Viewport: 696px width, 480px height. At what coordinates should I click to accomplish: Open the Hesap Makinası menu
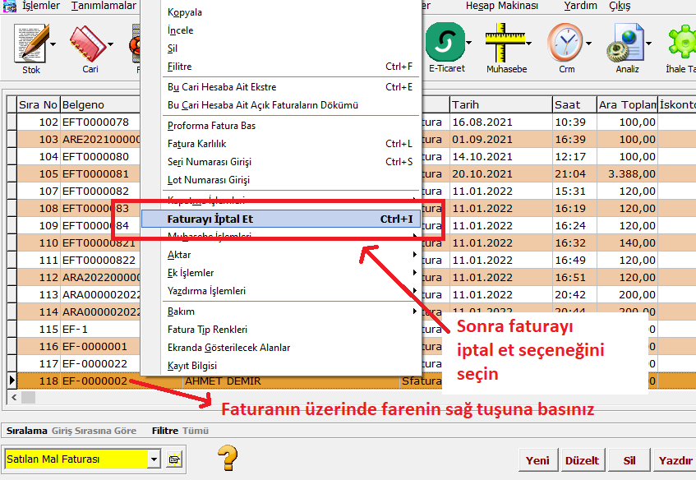[x=501, y=6]
